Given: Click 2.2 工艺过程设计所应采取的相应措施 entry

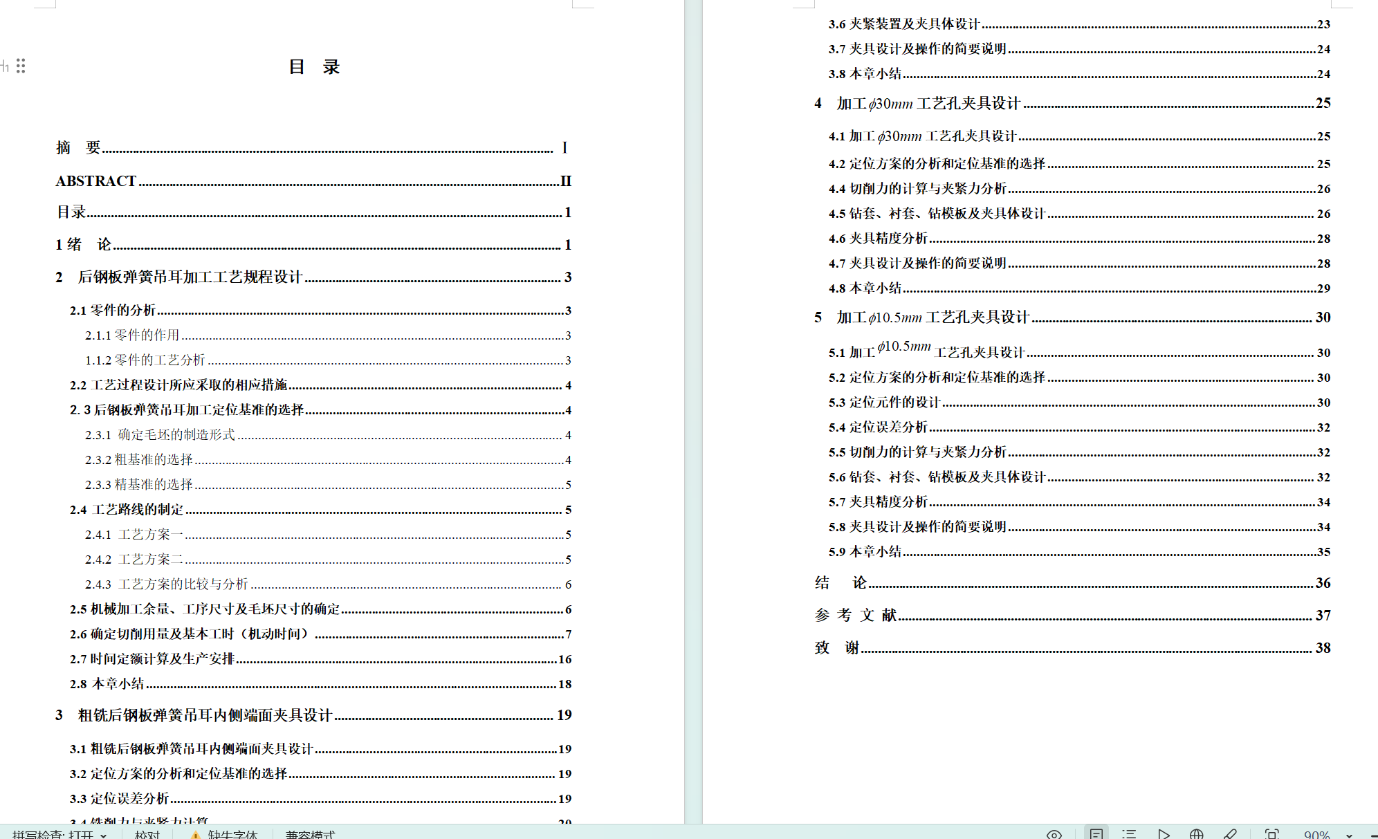Looking at the screenshot, I should [x=320, y=385].
